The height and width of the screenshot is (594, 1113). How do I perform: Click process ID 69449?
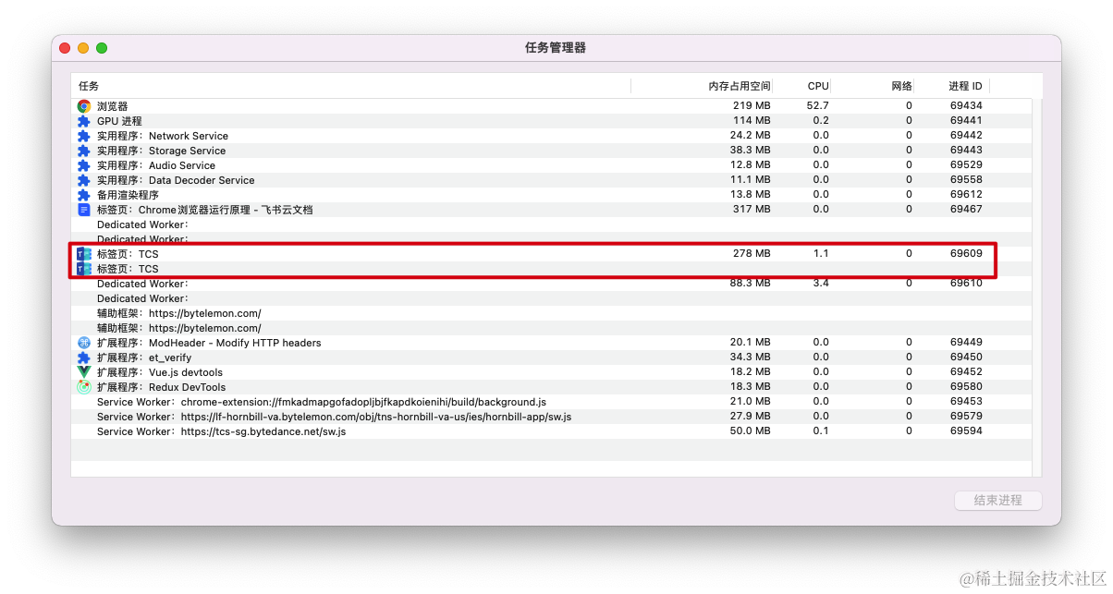point(966,343)
